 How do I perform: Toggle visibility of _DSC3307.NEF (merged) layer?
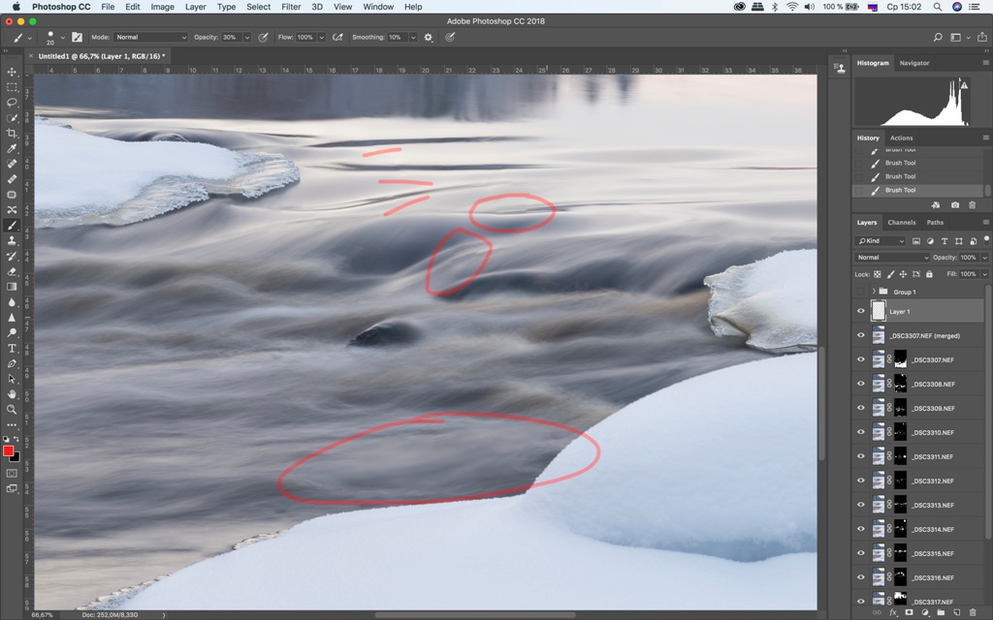[x=860, y=335]
